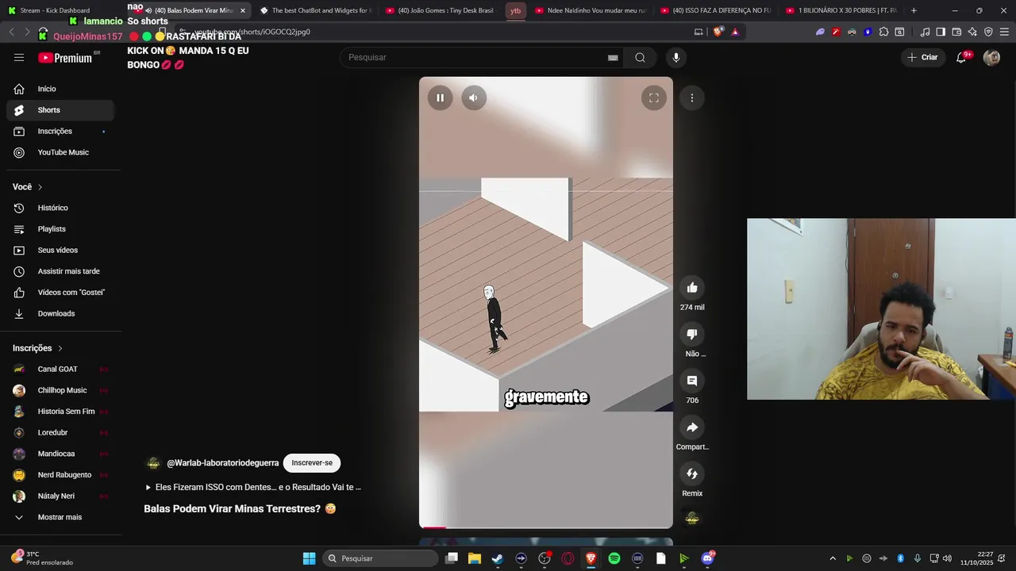Click the address bar URL

[x=252, y=32]
